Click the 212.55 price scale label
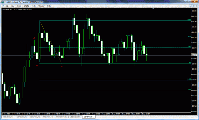The image size is (199, 120). 194,11
